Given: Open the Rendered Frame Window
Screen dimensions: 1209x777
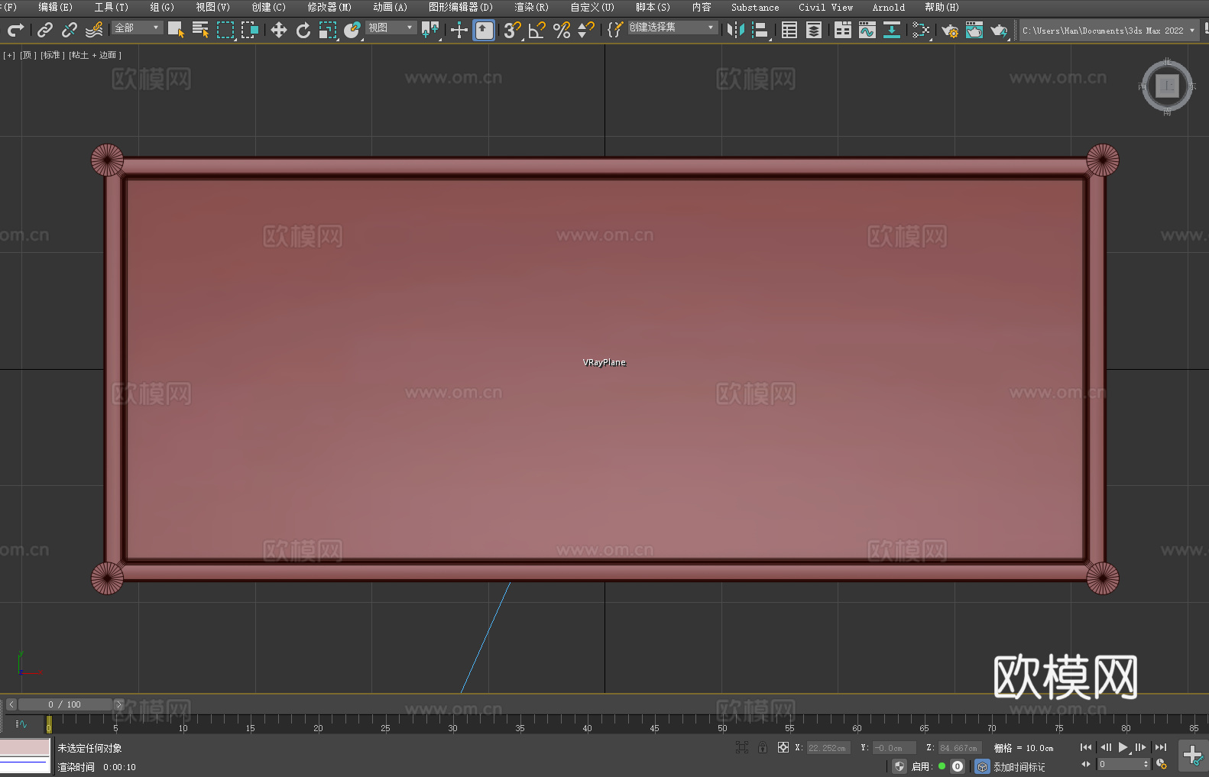Looking at the screenshot, I should coord(974,30).
